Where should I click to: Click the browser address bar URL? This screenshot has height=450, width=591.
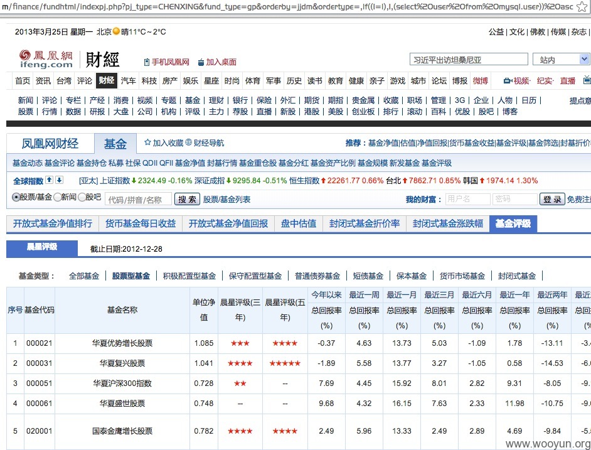pos(289,6)
